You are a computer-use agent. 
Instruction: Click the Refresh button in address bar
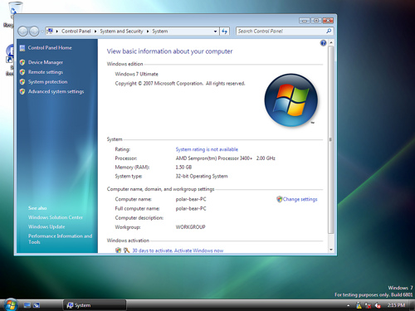pos(224,32)
